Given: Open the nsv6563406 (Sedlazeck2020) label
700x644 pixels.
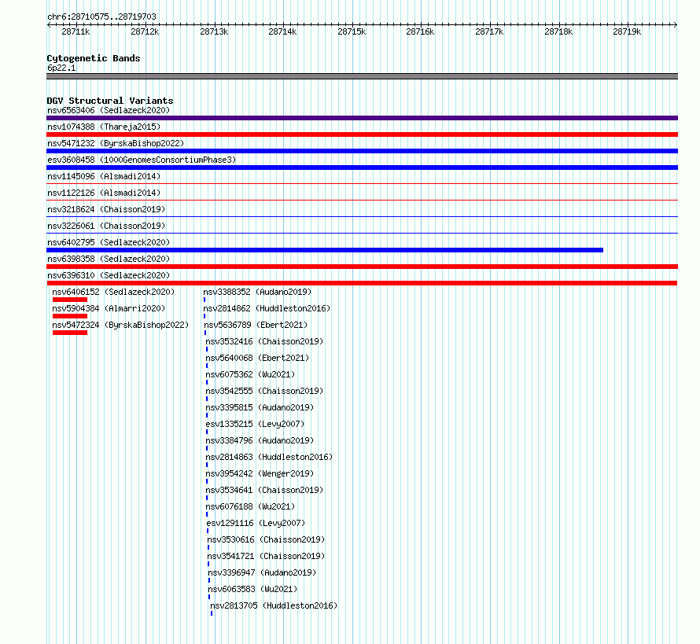Looking at the screenshot, I should click(109, 110).
